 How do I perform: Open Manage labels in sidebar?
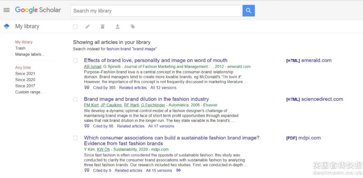click(x=30, y=54)
